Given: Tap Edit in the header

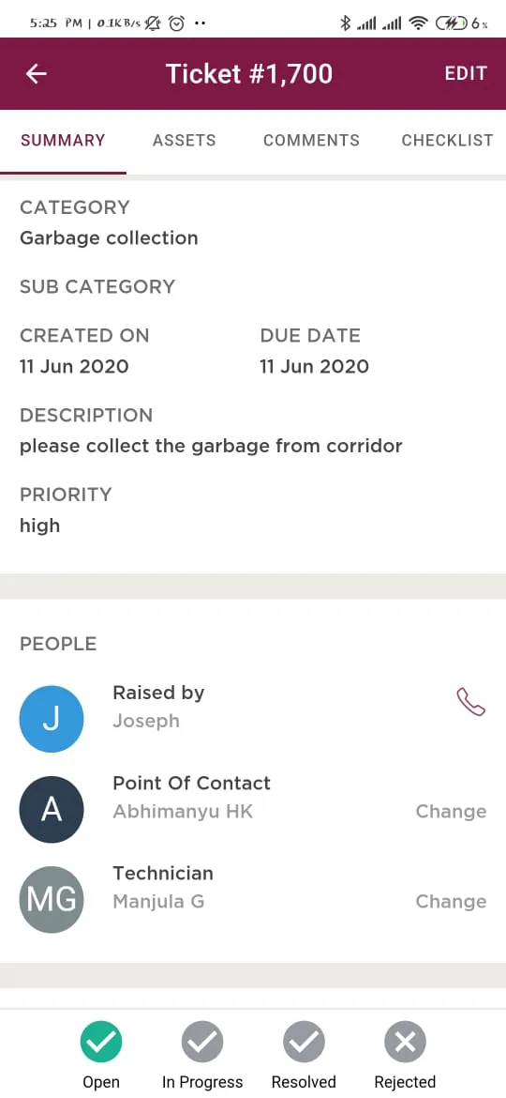Looking at the screenshot, I should (466, 73).
